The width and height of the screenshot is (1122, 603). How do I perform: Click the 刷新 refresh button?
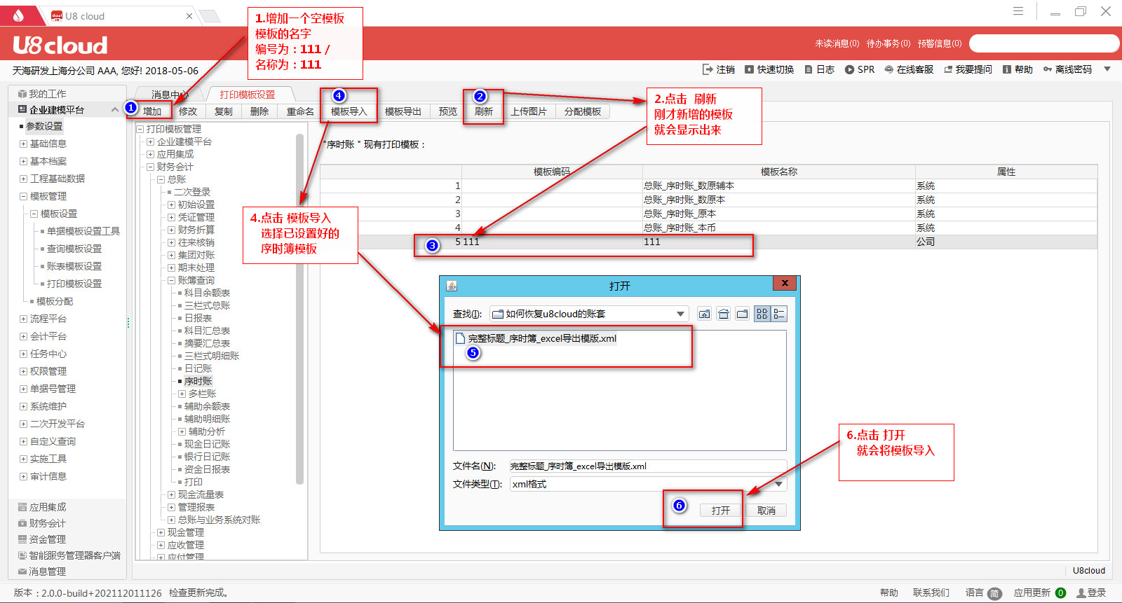tap(483, 111)
